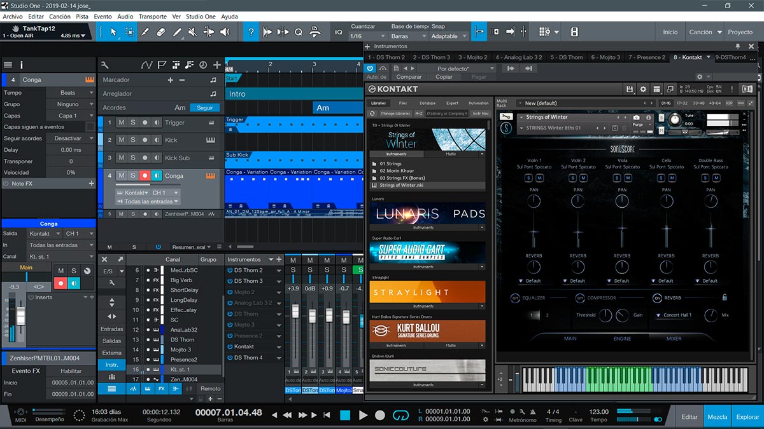Select the Listen speaker tool
Viewport: 764px width, 429px height.
pos(225,32)
